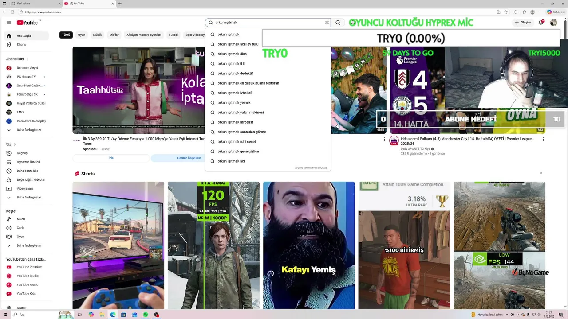Expand the Siz section heading
Image resolution: width=568 pixels, height=319 pixels.
click(x=11, y=144)
